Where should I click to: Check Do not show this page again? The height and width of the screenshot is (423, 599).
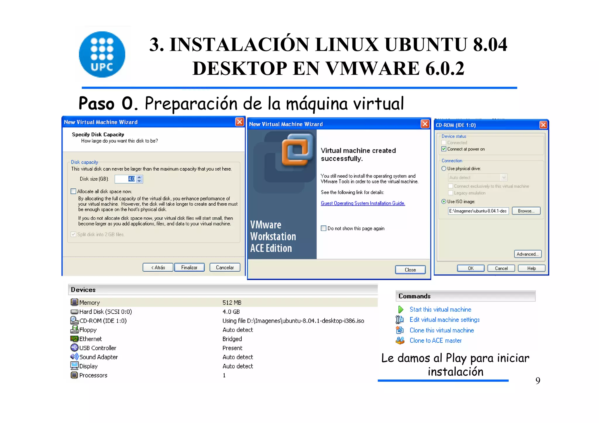tap(323, 228)
